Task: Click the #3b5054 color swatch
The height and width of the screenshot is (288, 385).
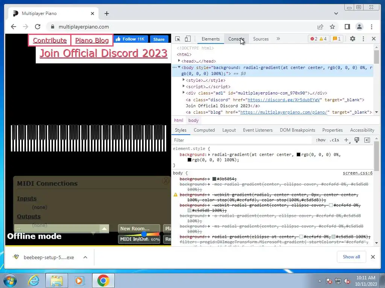Action: pos(214,179)
